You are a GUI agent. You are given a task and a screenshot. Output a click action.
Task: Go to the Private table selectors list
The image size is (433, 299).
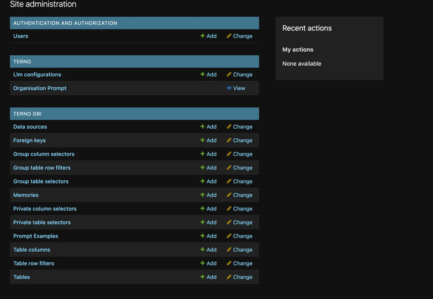[42, 222]
